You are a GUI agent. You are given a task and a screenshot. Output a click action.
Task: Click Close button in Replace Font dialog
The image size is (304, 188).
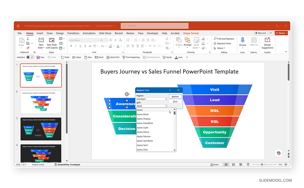click(x=175, y=101)
